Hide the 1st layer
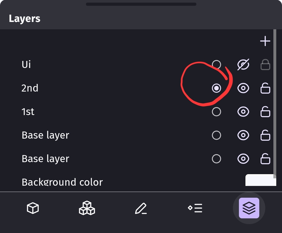Viewport: 282px width, 233px height. (x=243, y=112)
